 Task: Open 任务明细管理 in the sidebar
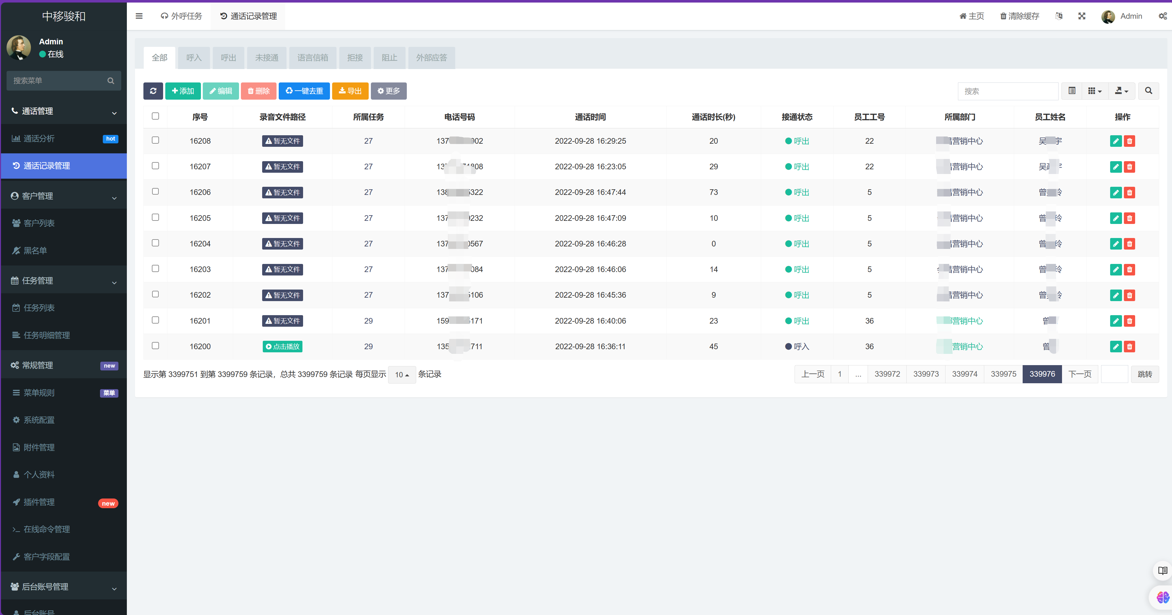coord(64,335)
